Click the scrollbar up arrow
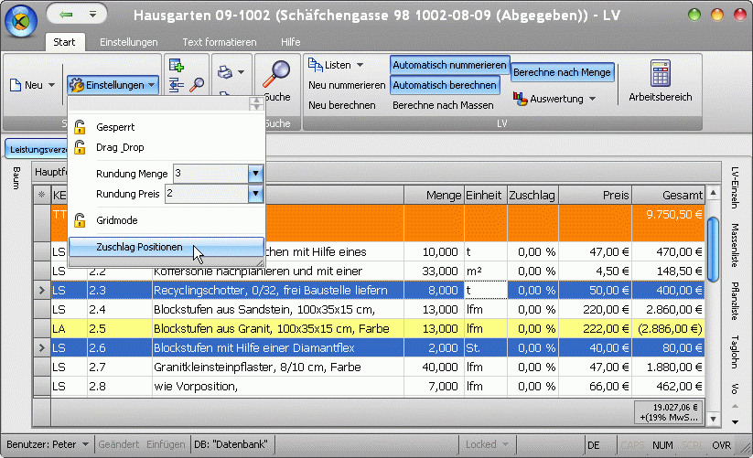This screenshot has width=753, height=458. [x=713, y=193]
